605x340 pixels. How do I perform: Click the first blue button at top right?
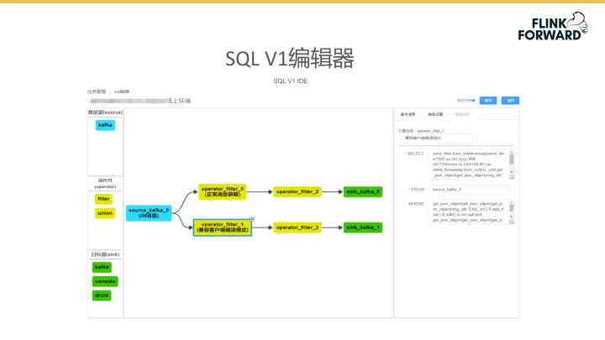point(488,100)
